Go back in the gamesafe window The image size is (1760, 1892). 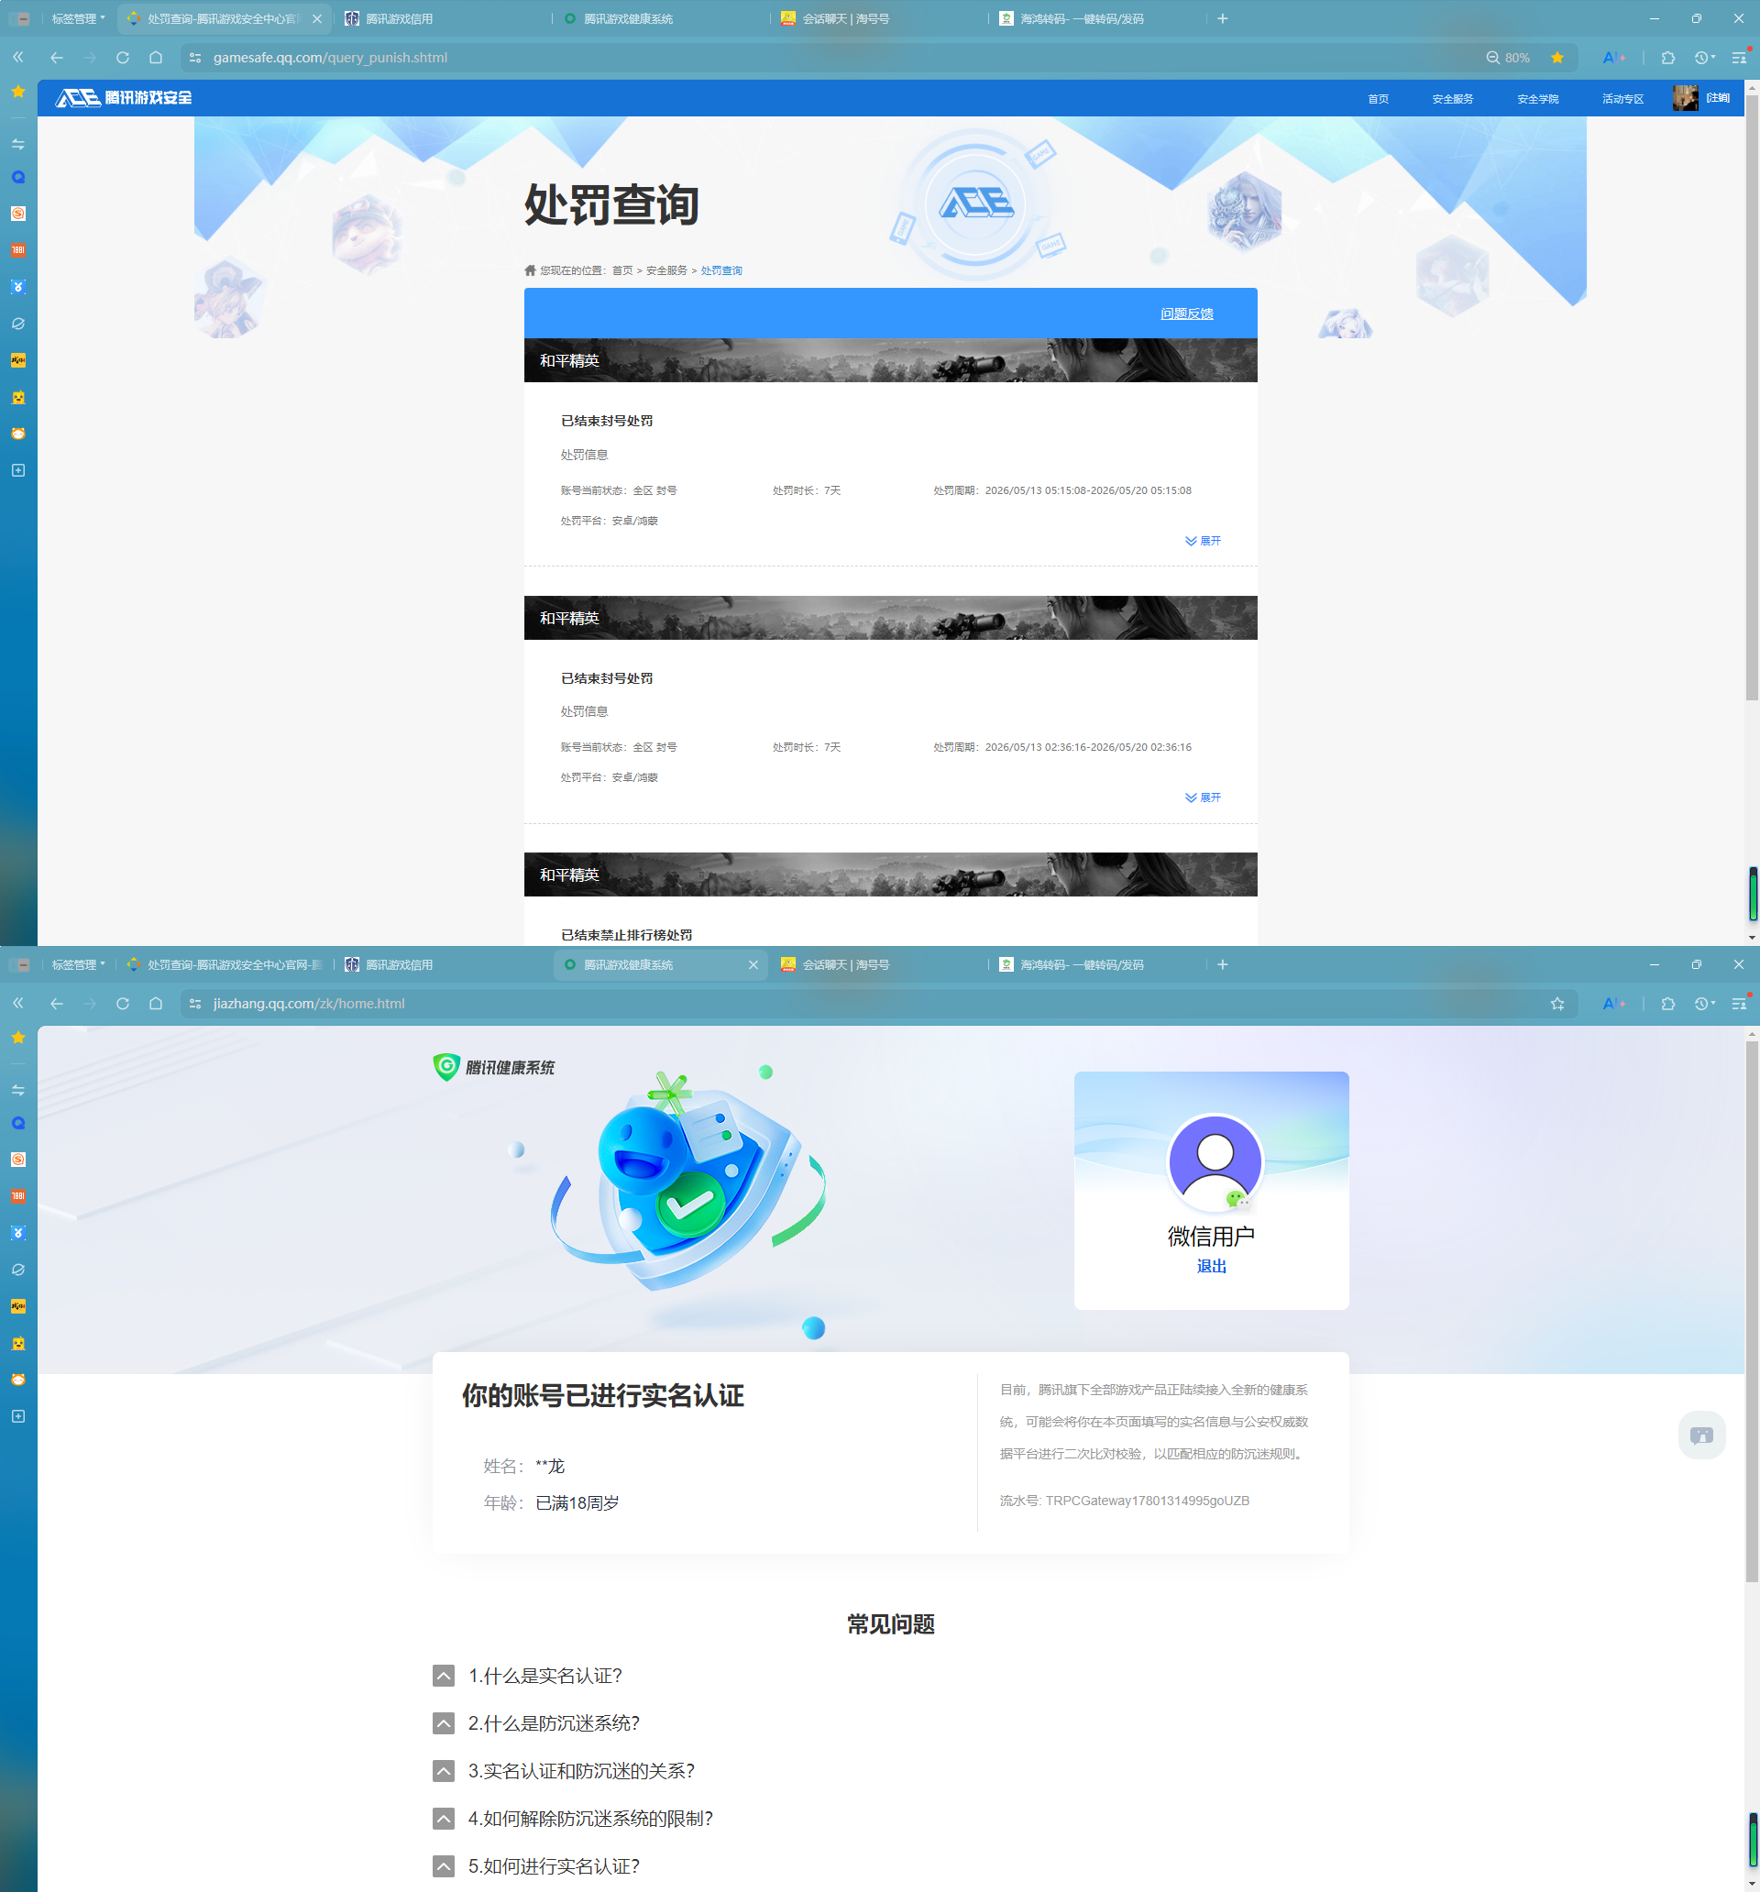click(x=57, y=57)
